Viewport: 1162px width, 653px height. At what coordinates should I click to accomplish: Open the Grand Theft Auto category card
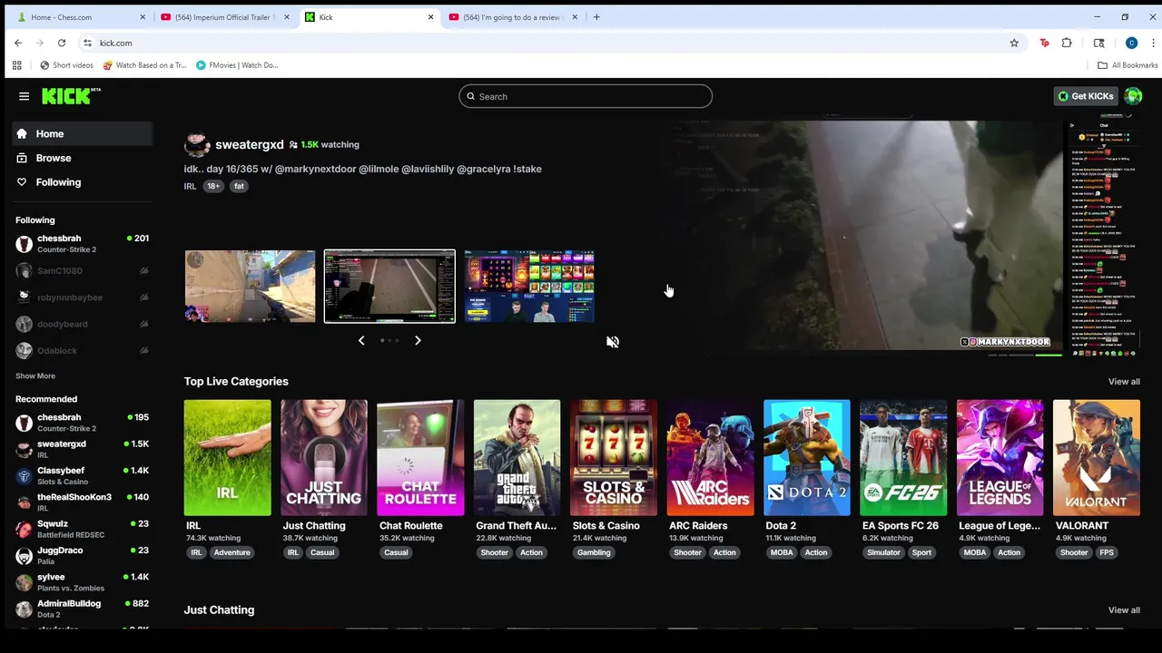(517, 458)
